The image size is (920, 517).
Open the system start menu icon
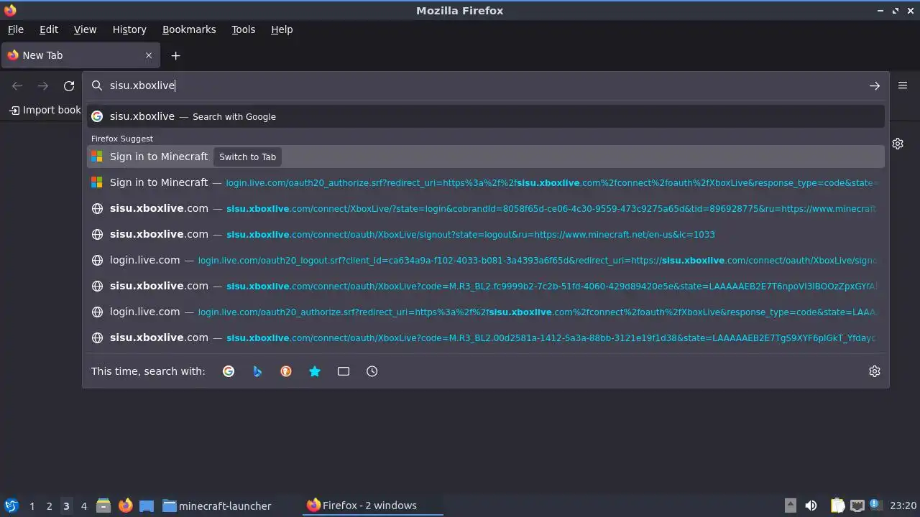11,506
